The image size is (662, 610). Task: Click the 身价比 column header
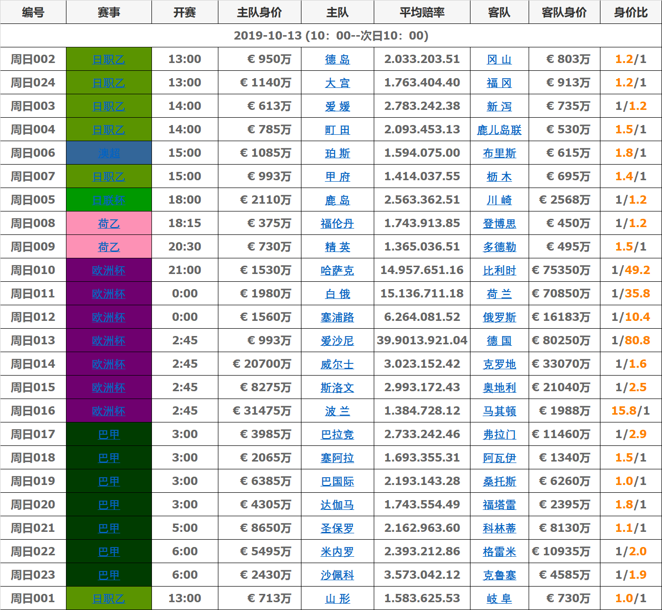[631, 12]
